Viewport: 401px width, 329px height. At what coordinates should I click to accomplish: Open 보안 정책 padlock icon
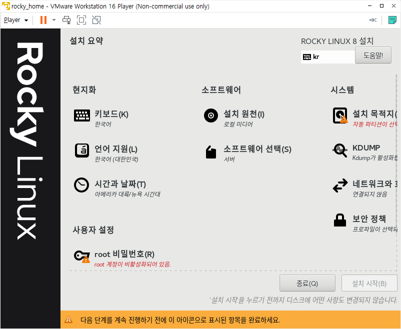coord(340,220)
